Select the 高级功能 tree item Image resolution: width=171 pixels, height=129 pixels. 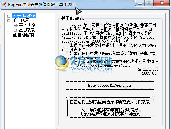coord(27,30)
